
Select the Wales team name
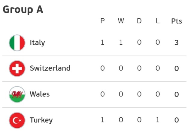click(x=40, y=94)
